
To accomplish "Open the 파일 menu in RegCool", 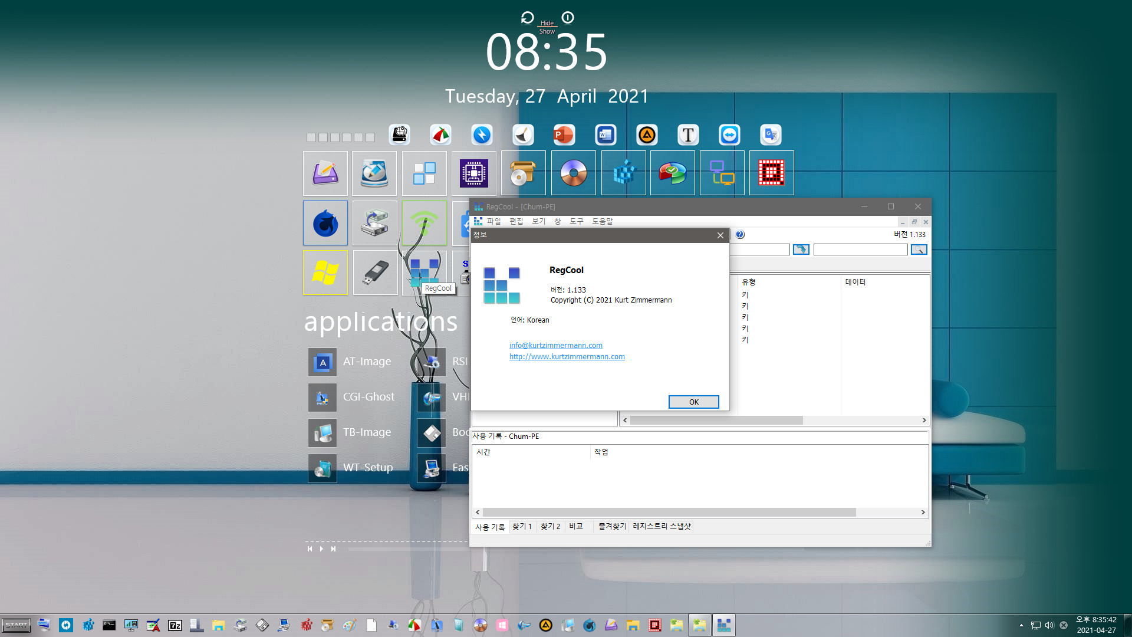I will [x=493, y=221].
